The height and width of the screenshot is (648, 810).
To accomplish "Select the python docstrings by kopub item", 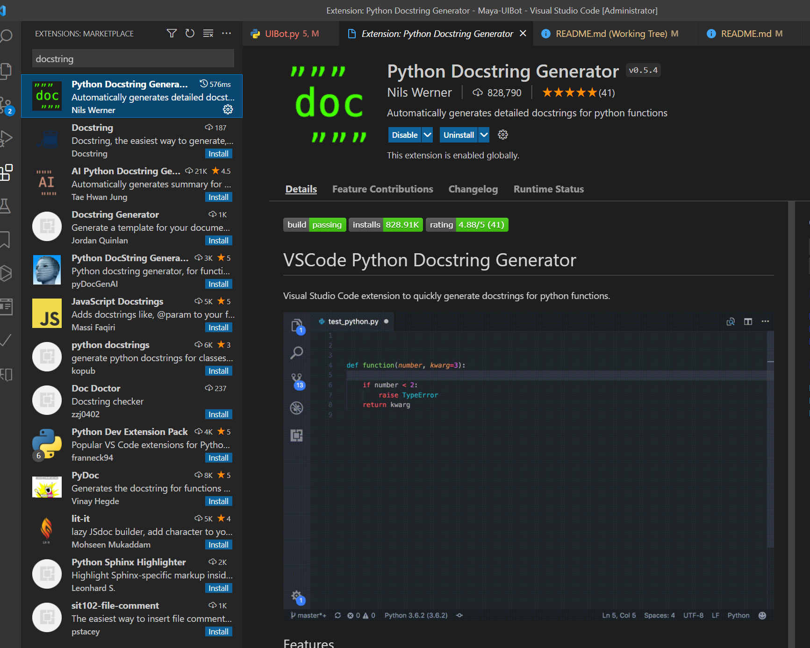I will (132, 358).
